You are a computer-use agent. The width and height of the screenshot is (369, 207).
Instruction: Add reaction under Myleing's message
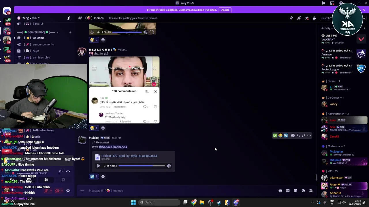(103, 177)
